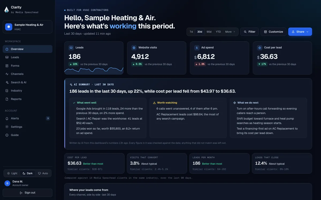The image size is (321, 200).
Task: Click the Sample Heating & Air snowflake badge
Action: pyautogui.click(x=9, y=27)
